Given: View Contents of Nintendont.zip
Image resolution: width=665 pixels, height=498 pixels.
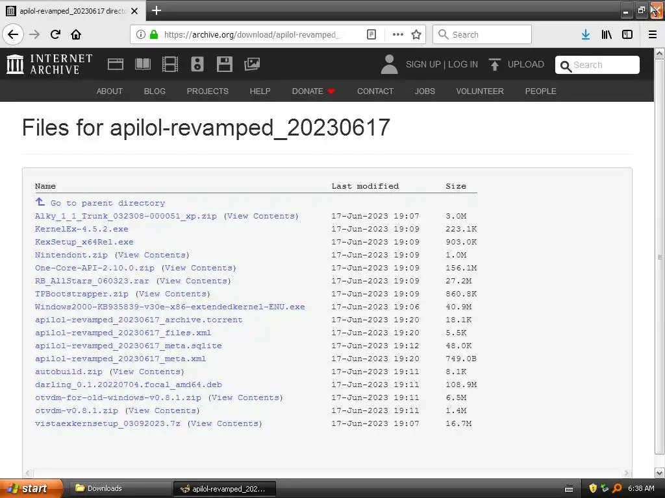Looking at the screenshot, I should coord(152,255).
